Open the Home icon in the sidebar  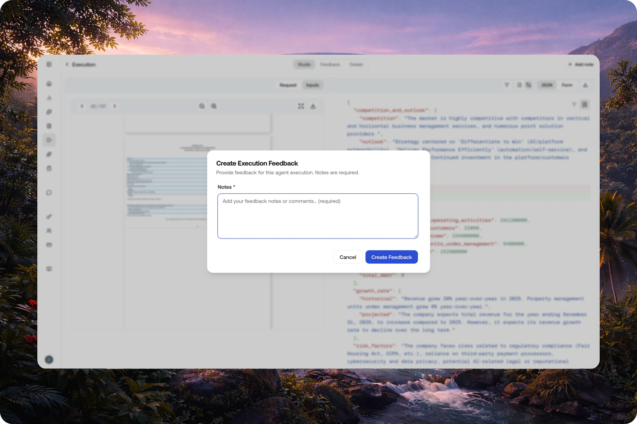(49, 84)
